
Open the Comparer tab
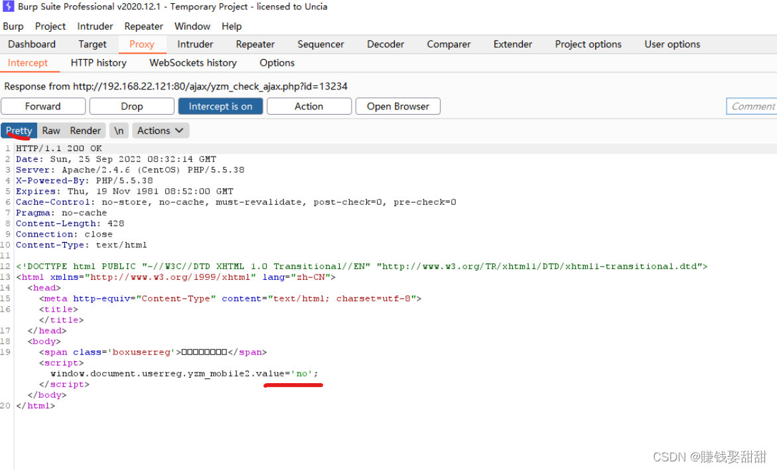tap(449, 44)
